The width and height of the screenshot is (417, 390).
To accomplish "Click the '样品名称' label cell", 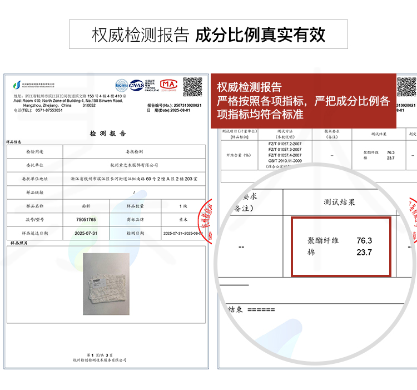I will pos(35,206).
